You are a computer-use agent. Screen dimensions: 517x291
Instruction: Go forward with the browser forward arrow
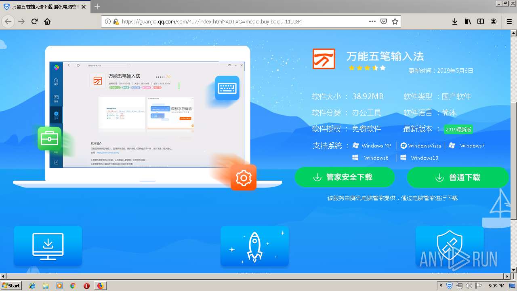pyautogui.click(x=21, y=21)
